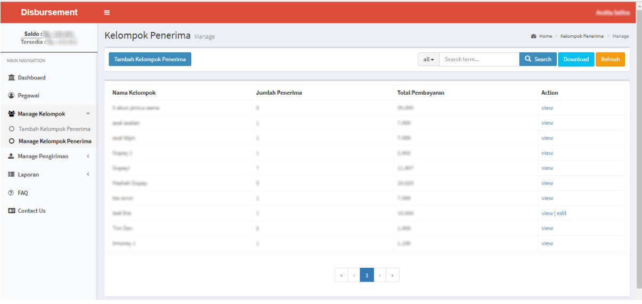Click the Search button
642x304 pixels.
(538, 59)
